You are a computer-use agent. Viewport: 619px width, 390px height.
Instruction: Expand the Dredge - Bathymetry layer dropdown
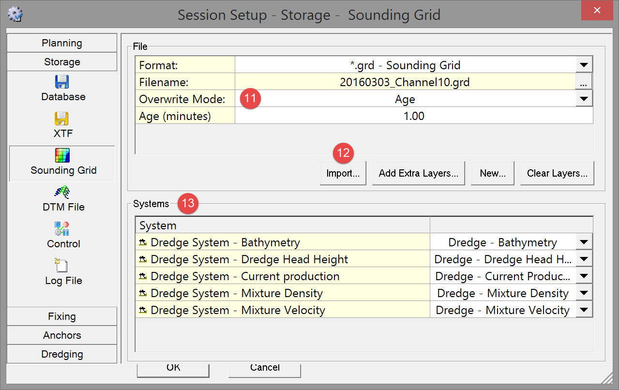click(584, 242)
